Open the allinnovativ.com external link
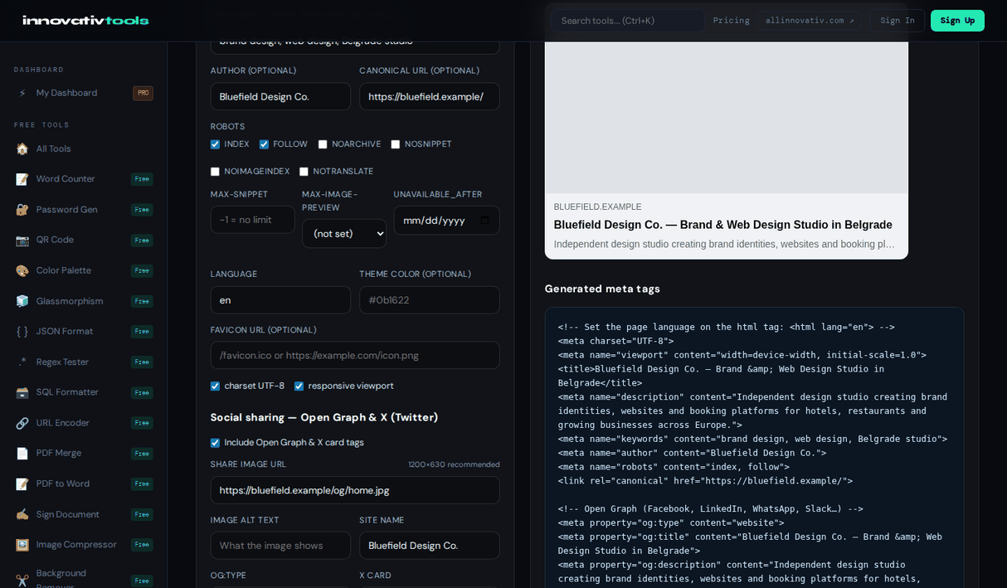The height and width of the screenshot is (588, 1007). 810,21
